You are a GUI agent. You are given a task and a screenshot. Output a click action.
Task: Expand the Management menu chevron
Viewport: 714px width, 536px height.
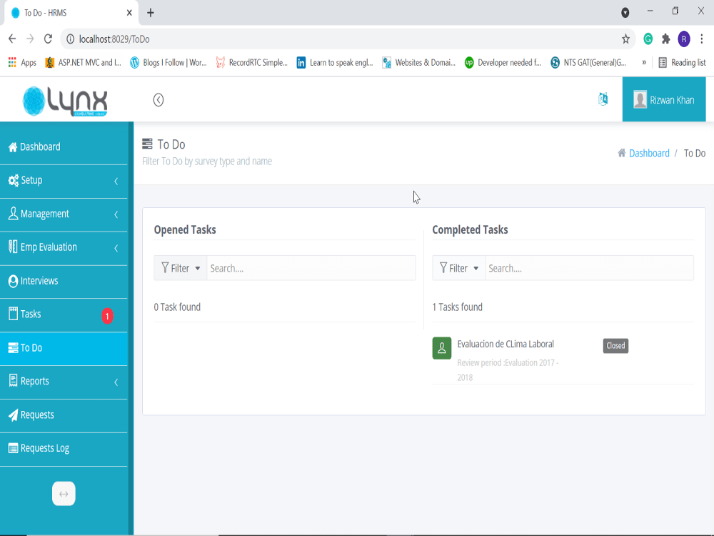coord(116,214)
